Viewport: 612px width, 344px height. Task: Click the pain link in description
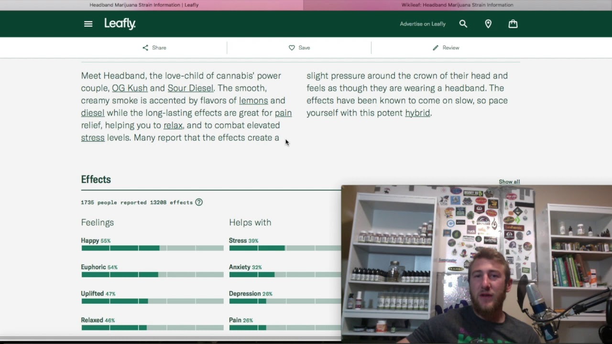(283, 113)
